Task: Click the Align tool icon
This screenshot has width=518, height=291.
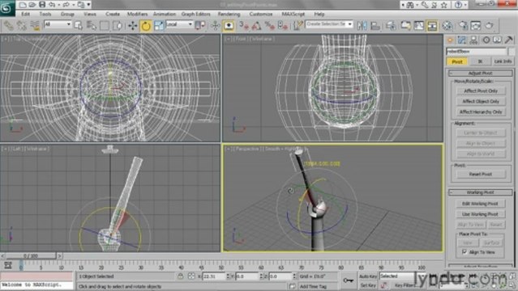Action: (x=375, y=25)
